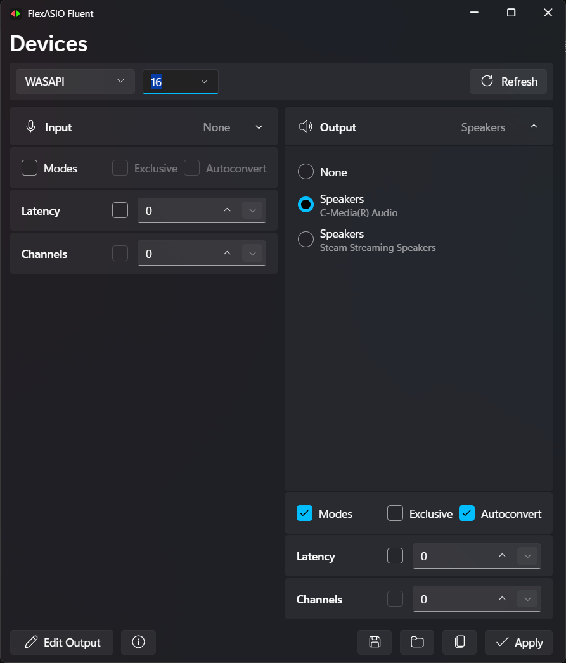
Task: Decrease the Input Channels value
Action: pos(252,254)
